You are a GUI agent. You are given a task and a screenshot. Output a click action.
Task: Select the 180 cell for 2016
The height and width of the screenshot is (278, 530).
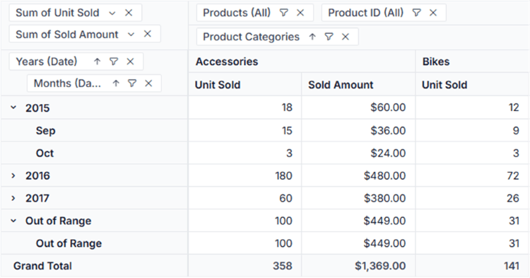pyautogui.click(x=245, y=175)
